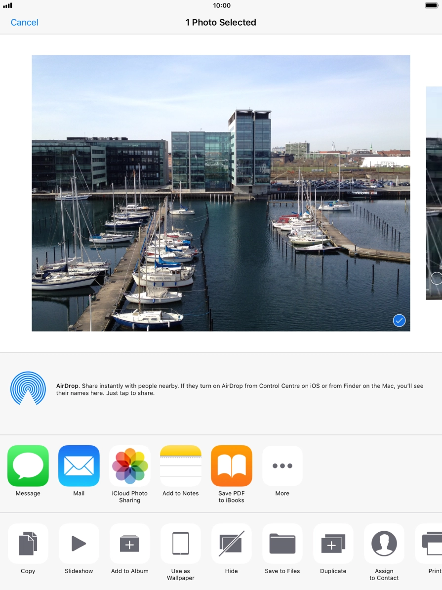Copy the selected photo

coord(28,544)
